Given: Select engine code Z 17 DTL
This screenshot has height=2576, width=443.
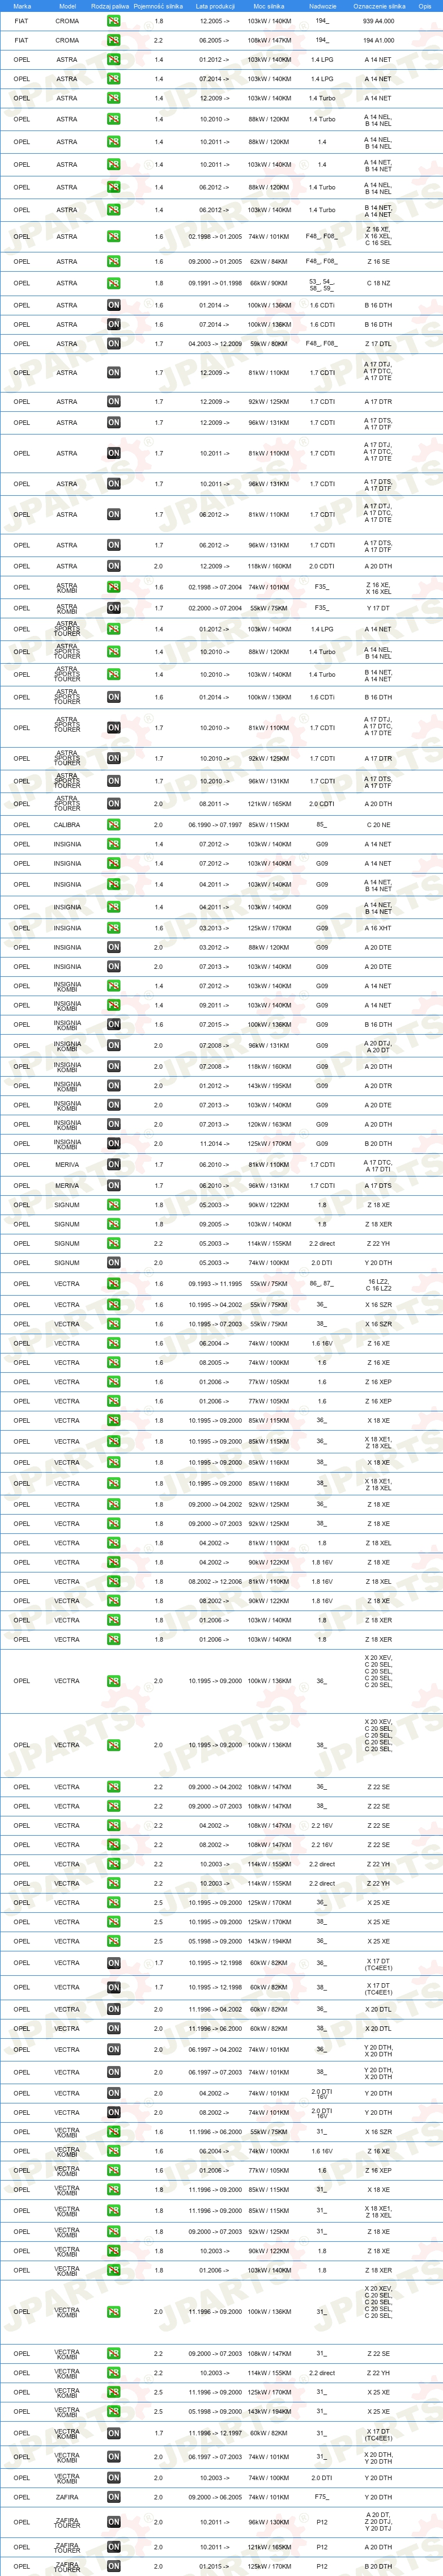Looking at the screenshot, I should 378,344.
